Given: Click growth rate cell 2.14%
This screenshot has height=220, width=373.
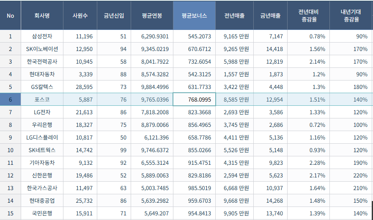Looking at the screenshot, I should (309, 62).
